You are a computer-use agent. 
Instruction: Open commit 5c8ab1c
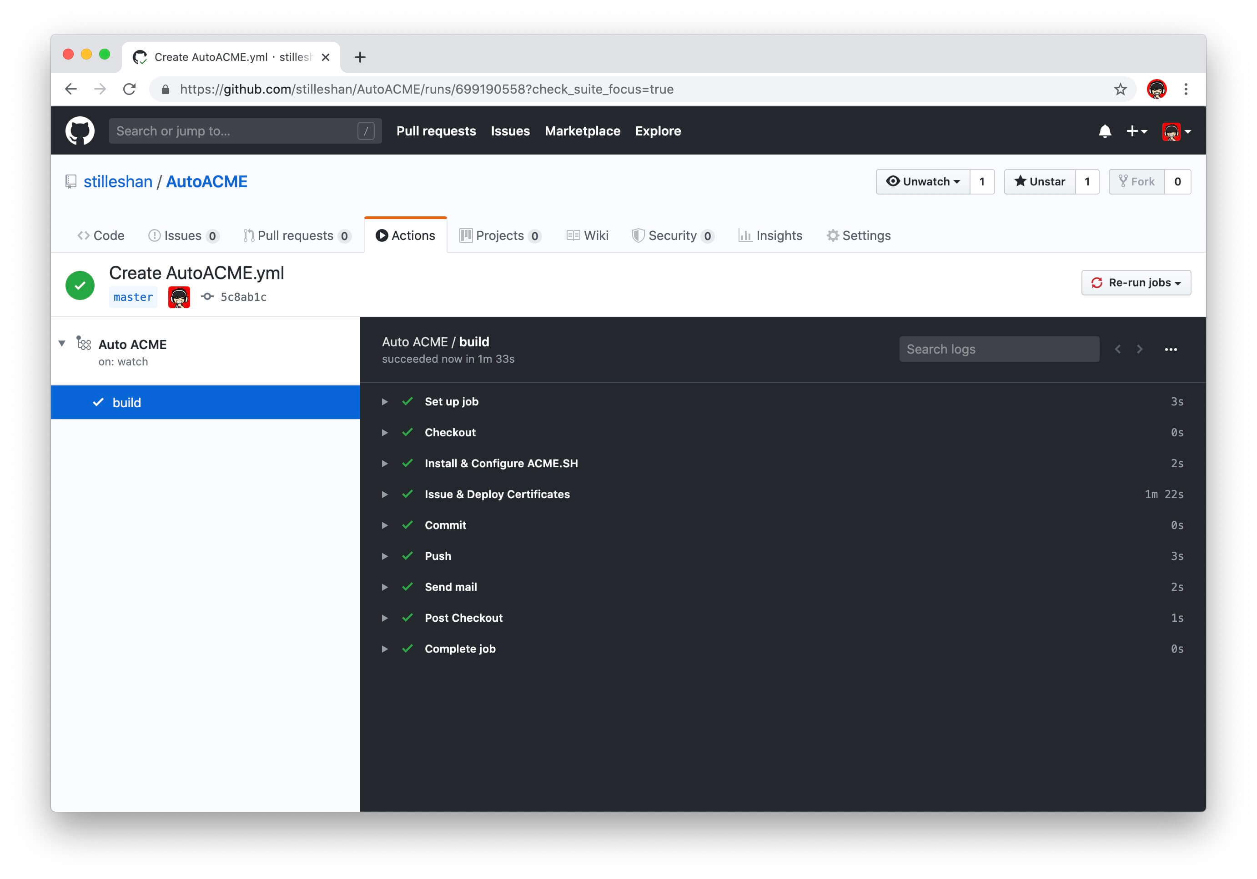tap(243, 297)
